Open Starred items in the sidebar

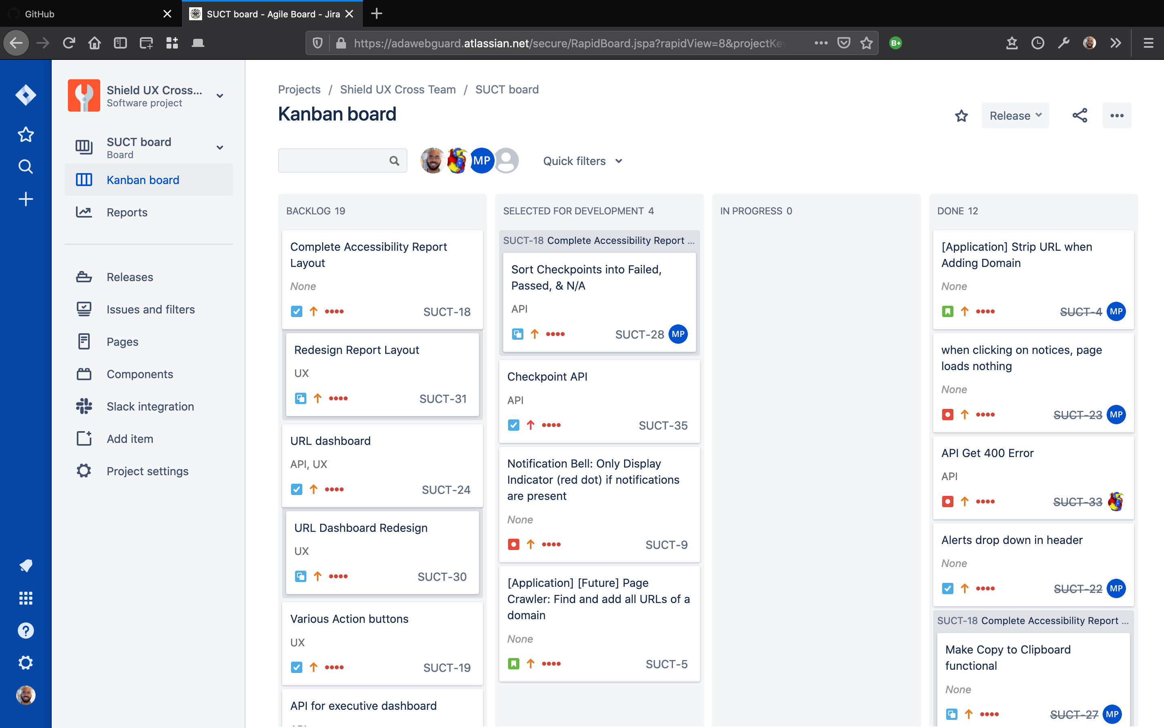point(25,134)
